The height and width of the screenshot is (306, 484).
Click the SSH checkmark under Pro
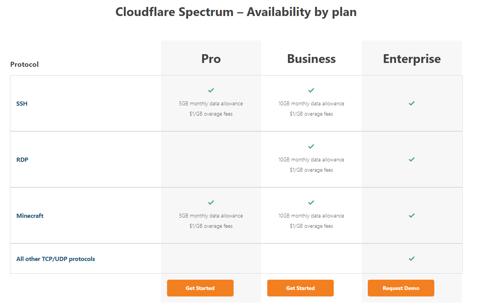pyautogui.click(x=211, y=90)
